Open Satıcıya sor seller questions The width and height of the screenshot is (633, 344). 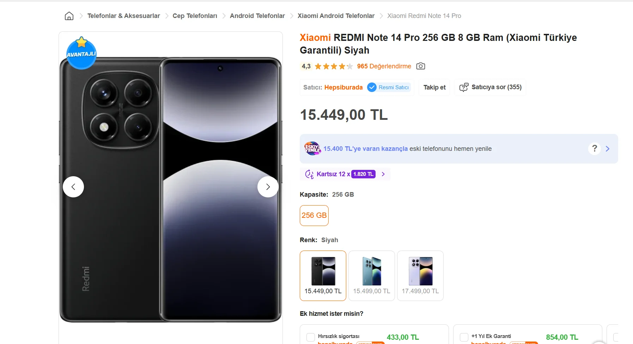[490, 87]
